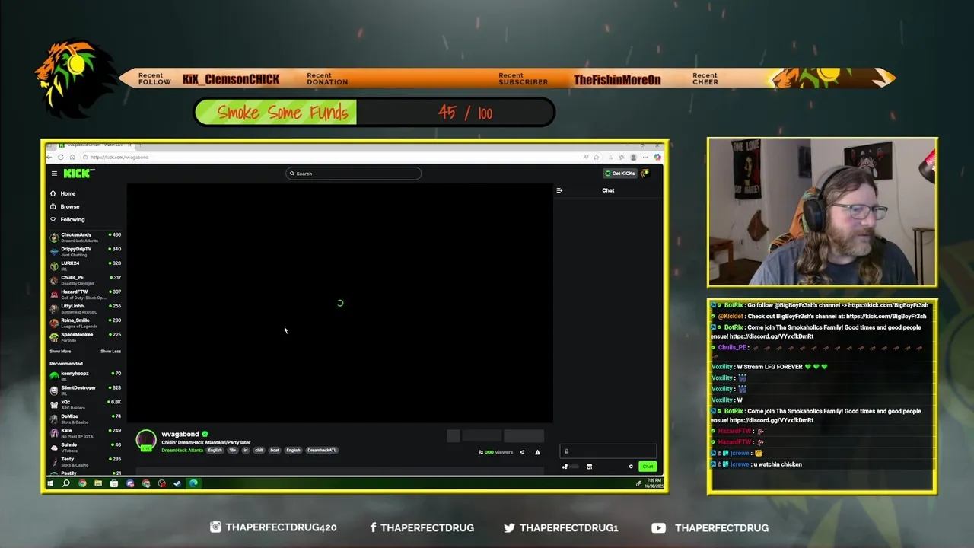
Task: Click the browser refresh icon
Action: click(61, 157)
